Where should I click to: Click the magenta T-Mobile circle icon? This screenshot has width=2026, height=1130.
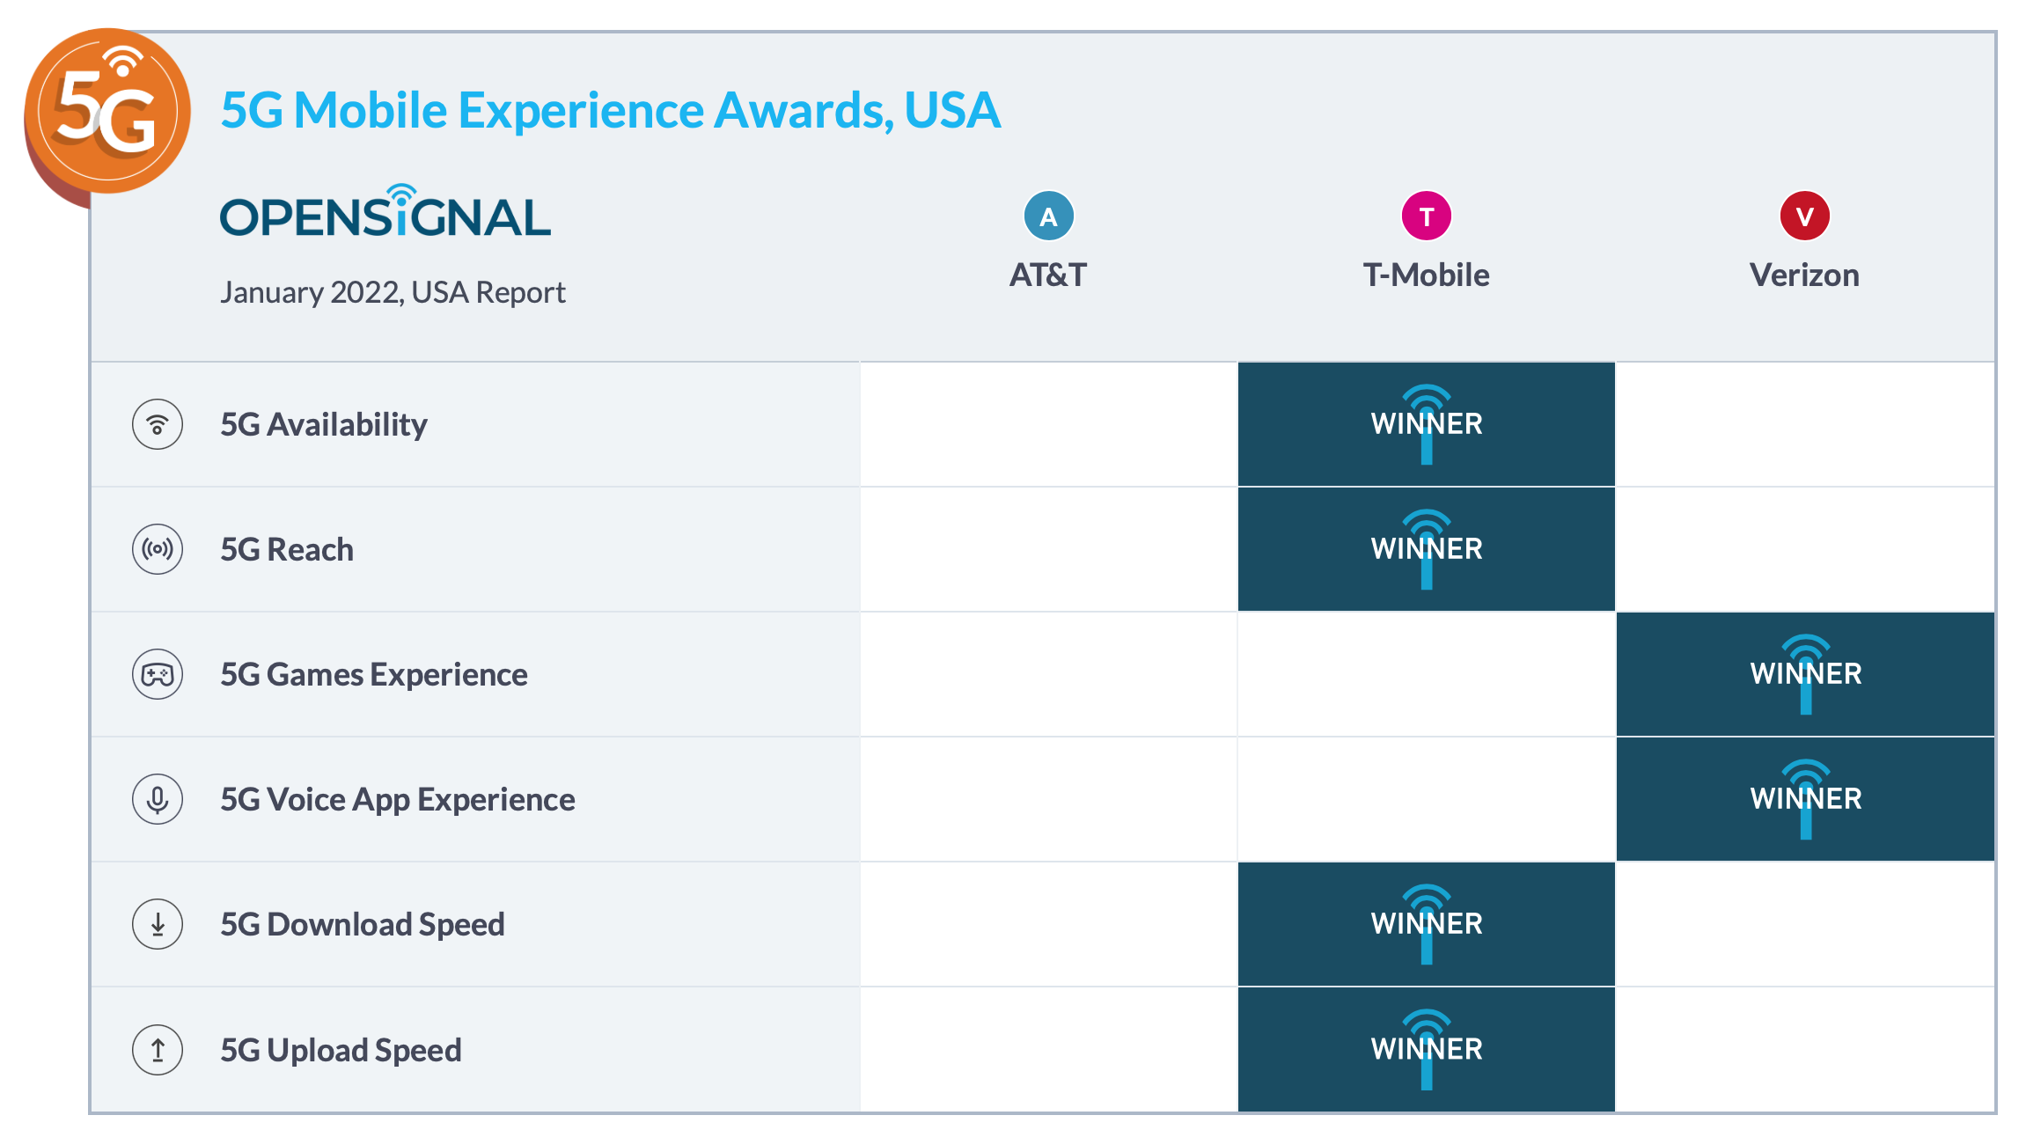[x=1426, y=216]
